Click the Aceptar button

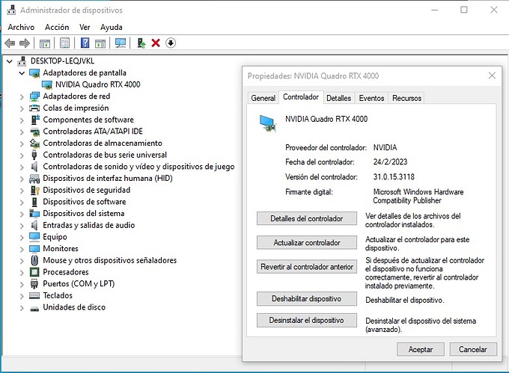pyautogui.click(x=421, y=349)
